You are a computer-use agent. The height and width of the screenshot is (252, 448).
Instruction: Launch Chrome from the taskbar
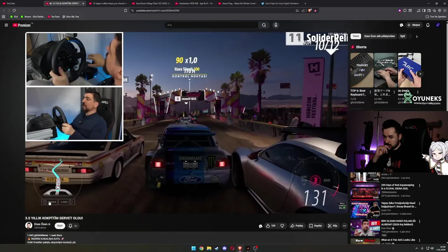(201, 248)
